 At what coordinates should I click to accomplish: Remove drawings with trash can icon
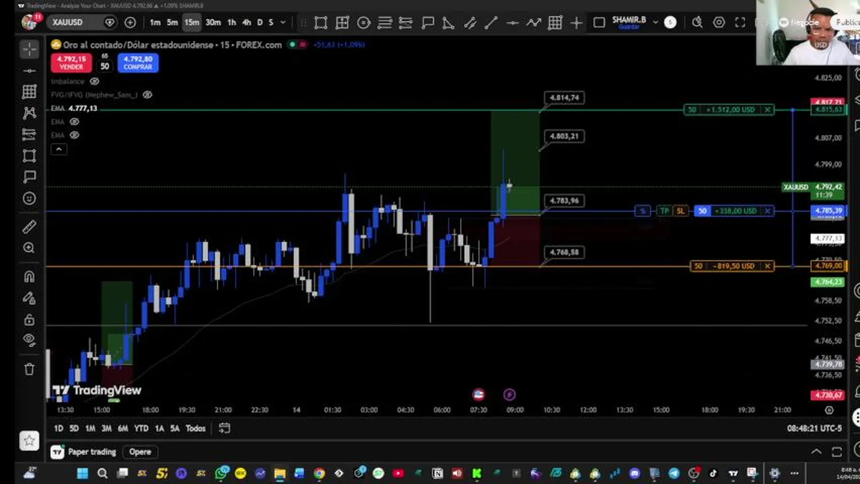click(x=29, y=369)
